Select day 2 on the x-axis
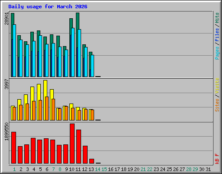The width and height of the screenshot is (222, 174). pyautogui.click(x=21, y=169)
